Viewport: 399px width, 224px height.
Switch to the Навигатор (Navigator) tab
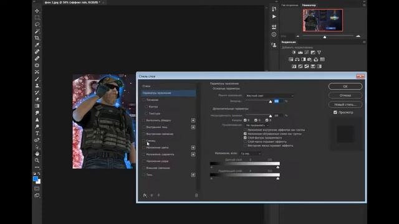(x=309, y=5)
